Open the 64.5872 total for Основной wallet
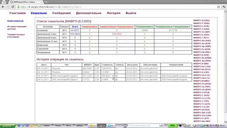Image resolution: width=227 pixels, height=128 pixels. click(x=75, y=30)
